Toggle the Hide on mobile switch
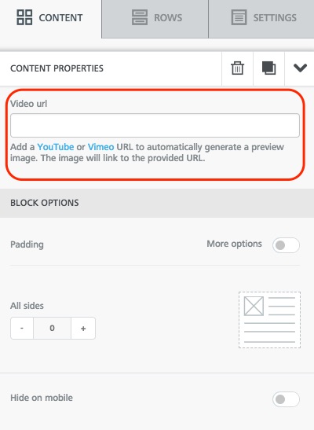 point(286,399)
